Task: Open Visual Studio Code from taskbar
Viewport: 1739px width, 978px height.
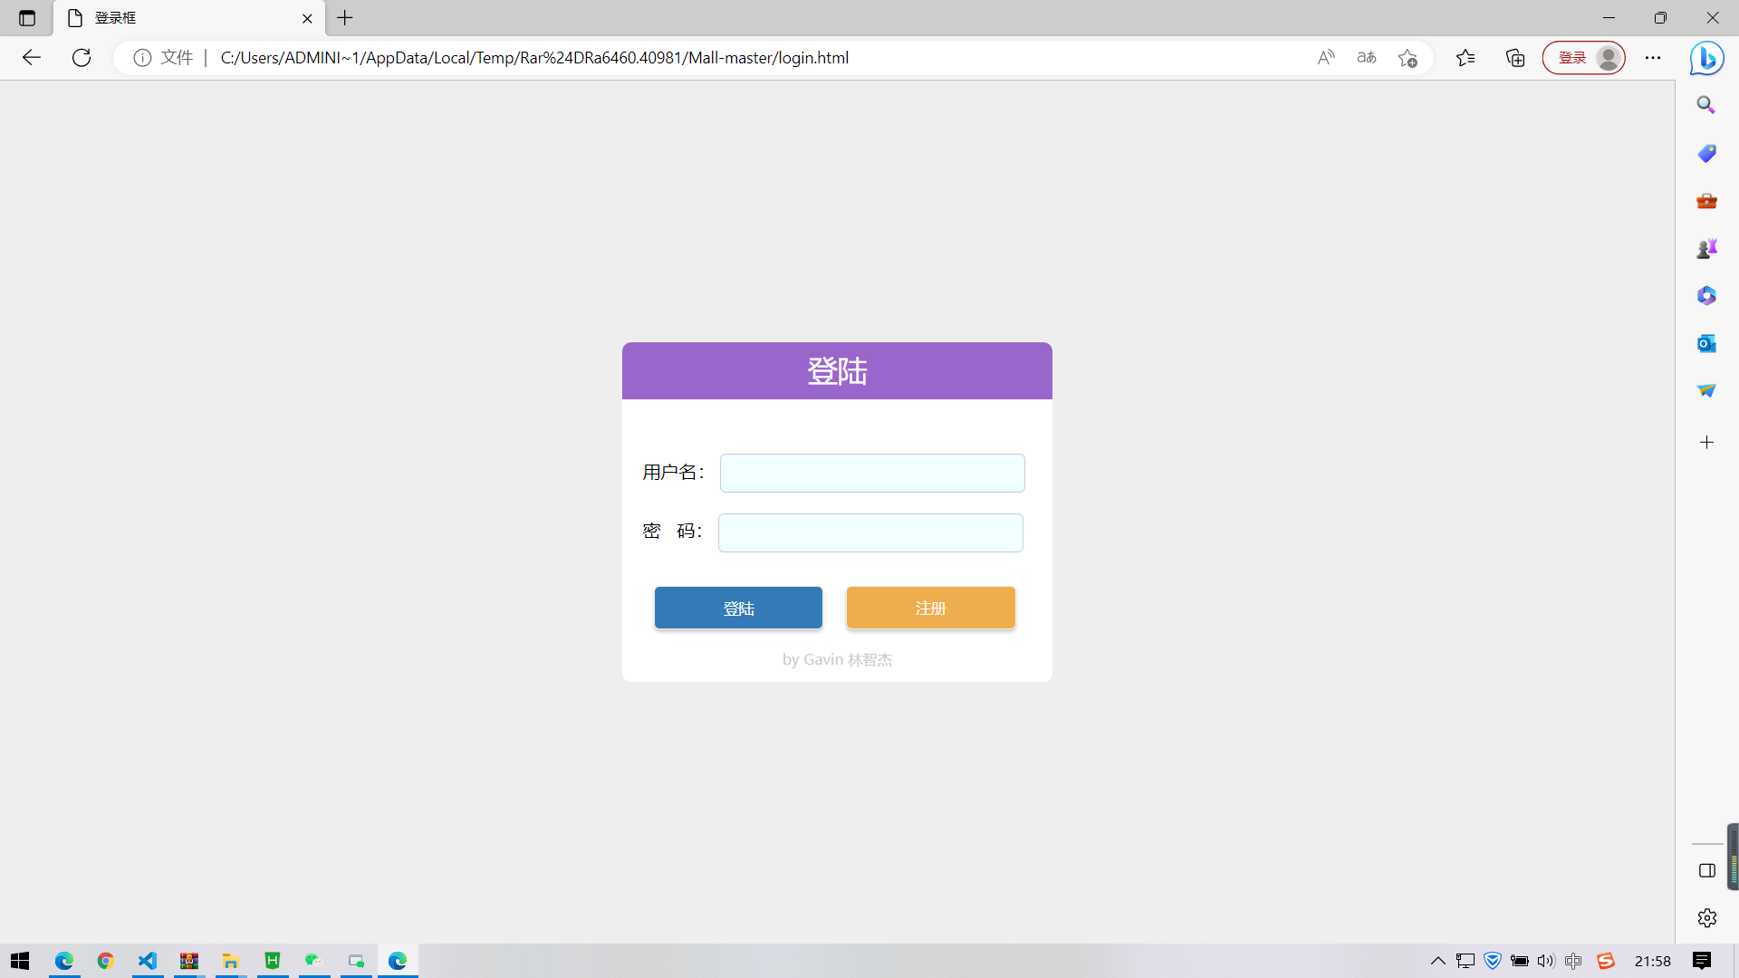Action: tap(148, 961)
